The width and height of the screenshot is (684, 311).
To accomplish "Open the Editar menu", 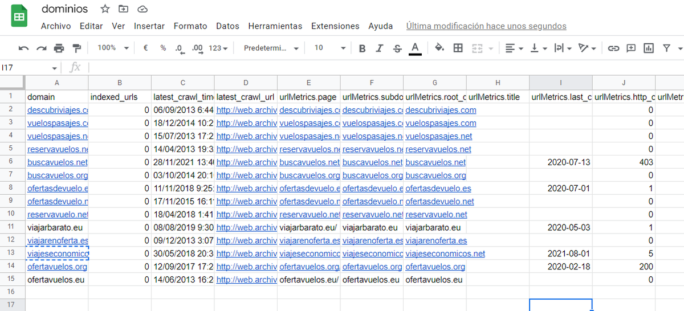I will click(x=91, y=26).
